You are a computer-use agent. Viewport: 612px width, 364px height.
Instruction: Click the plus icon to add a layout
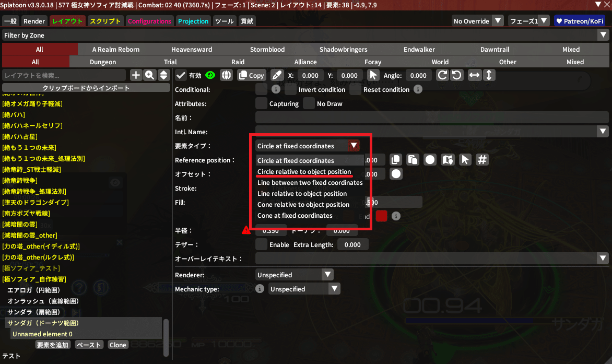pos(136,75)
